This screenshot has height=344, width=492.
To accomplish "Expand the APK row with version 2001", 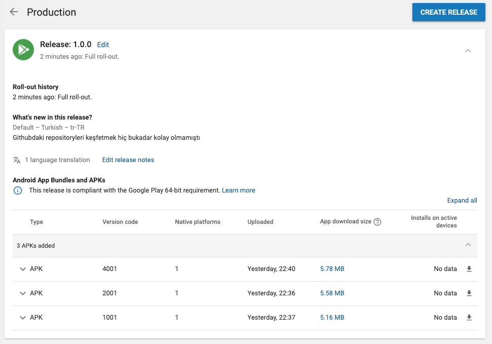I will [x=22, y=293].
